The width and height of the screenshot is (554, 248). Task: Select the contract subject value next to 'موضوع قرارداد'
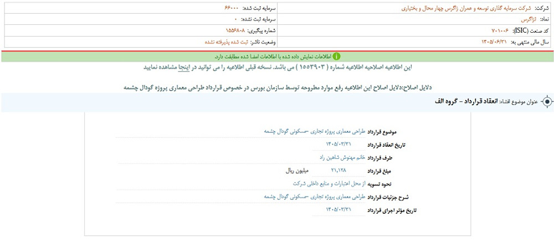[315, 131]
